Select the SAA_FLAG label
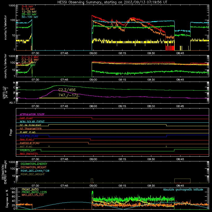212x212 pixels. click(26, 139)
